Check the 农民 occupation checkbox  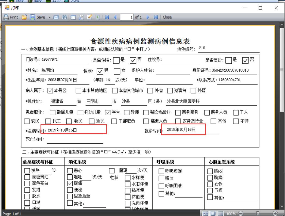pos(27,121)
